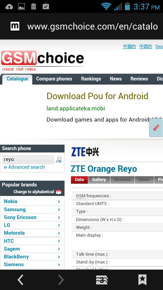Open the tabs switcher showing 3
This screenshot has height=290, width=163.
[102, 280]
